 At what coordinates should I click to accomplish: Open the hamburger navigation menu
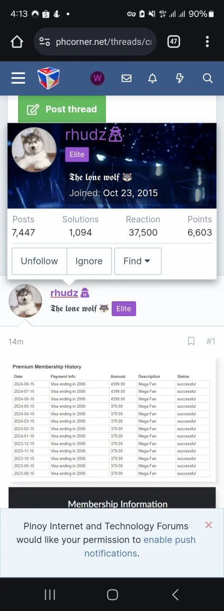(18, 78)
